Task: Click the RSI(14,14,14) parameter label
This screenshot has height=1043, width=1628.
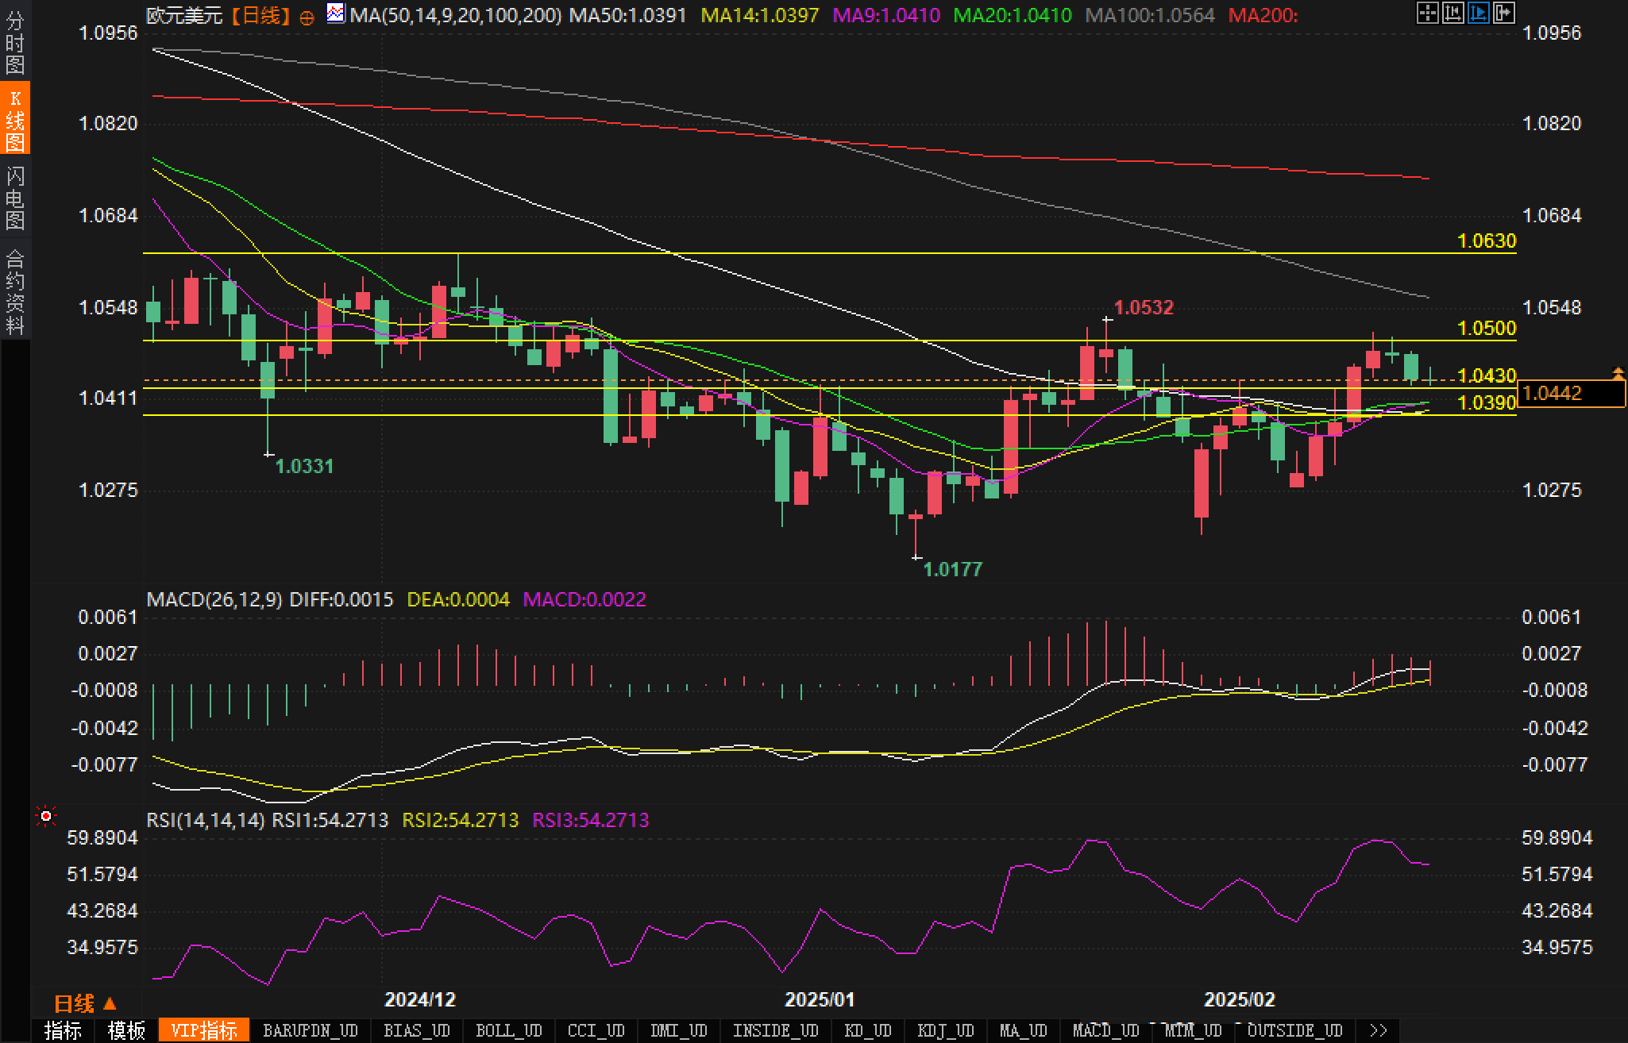Action: pyautogui.click(x=206, y=820)
